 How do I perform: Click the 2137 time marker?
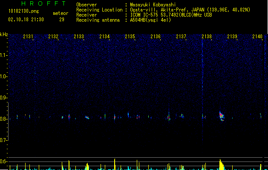pyautogui.click(x=181, y=37)
